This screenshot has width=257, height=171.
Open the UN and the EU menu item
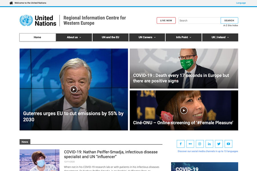(111, 37)
